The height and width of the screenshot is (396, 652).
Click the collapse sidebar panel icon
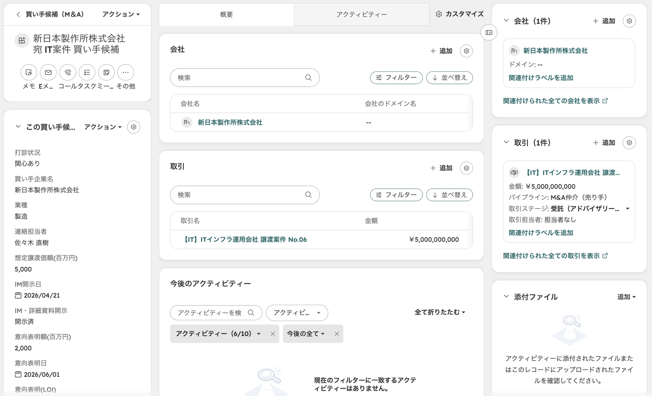[489, 33]
